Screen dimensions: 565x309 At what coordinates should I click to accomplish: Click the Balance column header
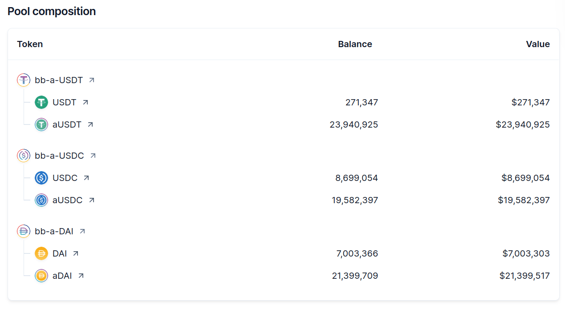[x=355, y=44]
